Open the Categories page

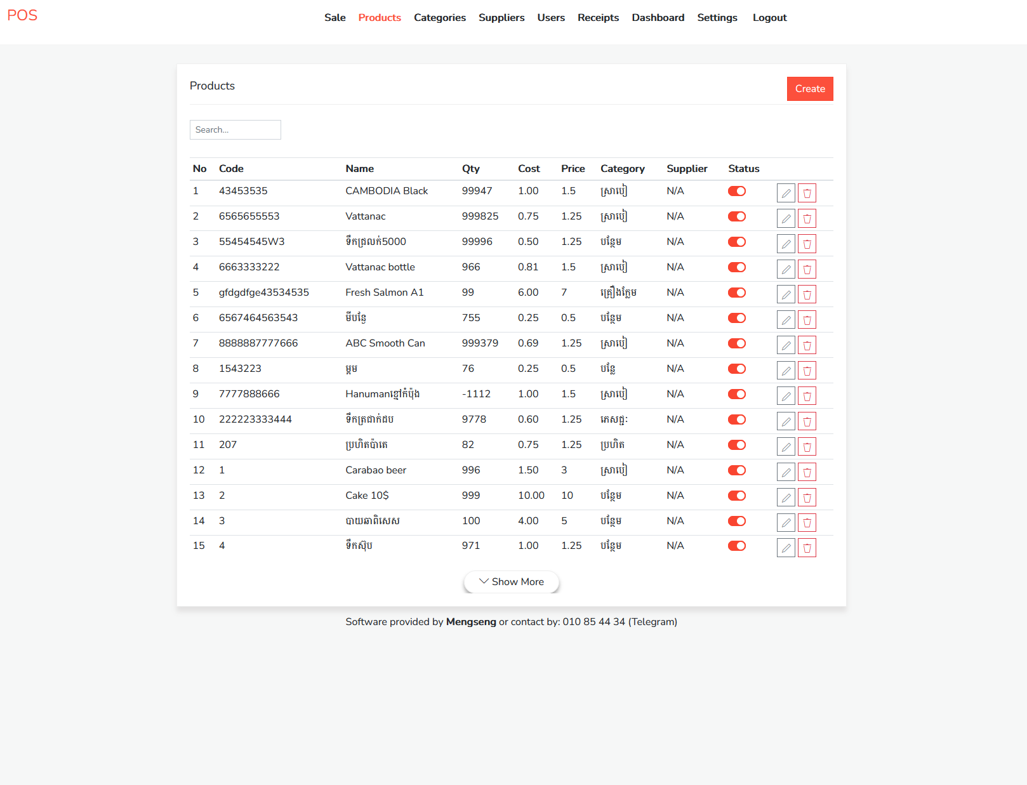click(440, 18)
